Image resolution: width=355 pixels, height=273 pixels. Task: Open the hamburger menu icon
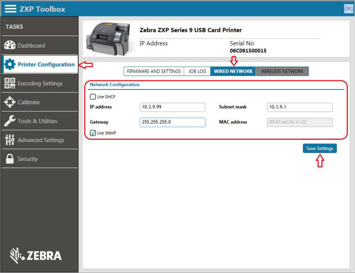pos(11,9)
